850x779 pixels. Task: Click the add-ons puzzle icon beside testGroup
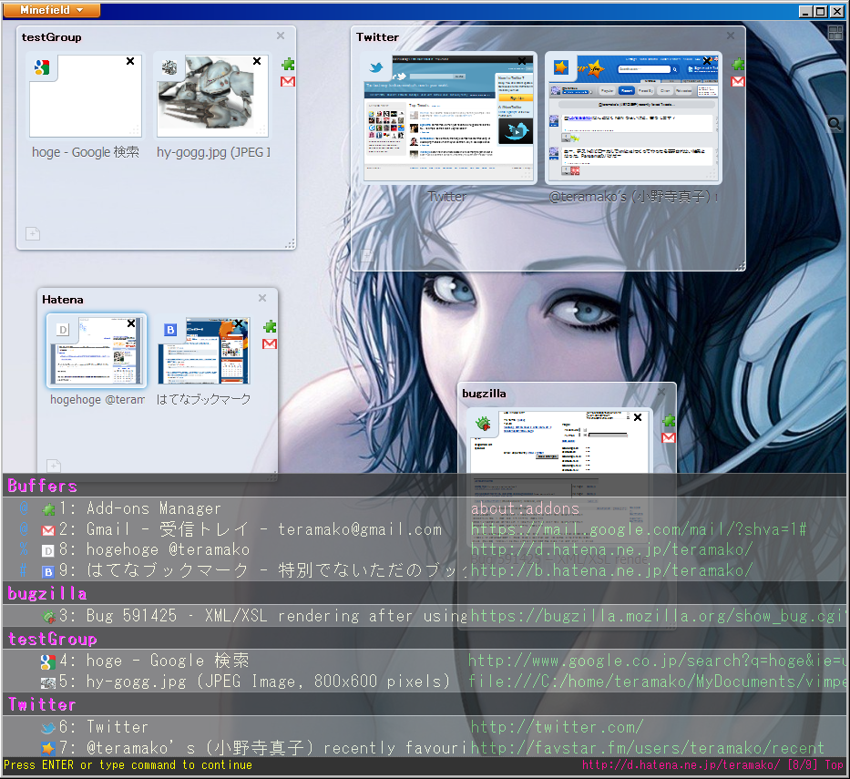click(288, 65)
